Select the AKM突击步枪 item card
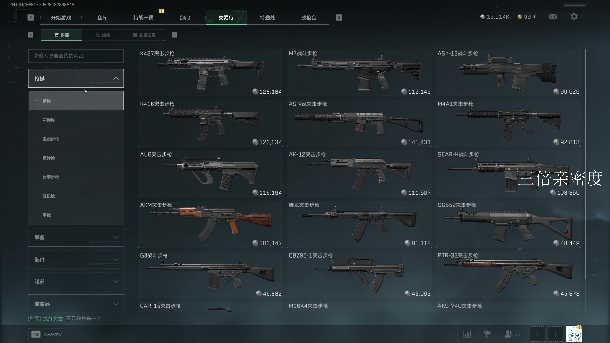Viewport: 610px width, 343px height. [x=211, y=224]
